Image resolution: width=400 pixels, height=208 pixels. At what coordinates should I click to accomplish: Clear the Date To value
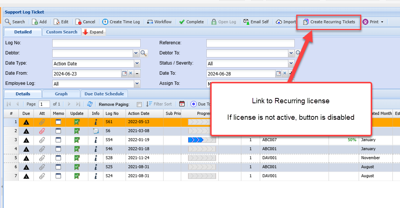point(285,74)
